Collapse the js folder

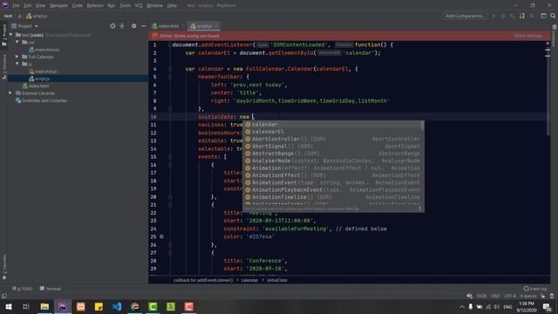click(17, 64)
